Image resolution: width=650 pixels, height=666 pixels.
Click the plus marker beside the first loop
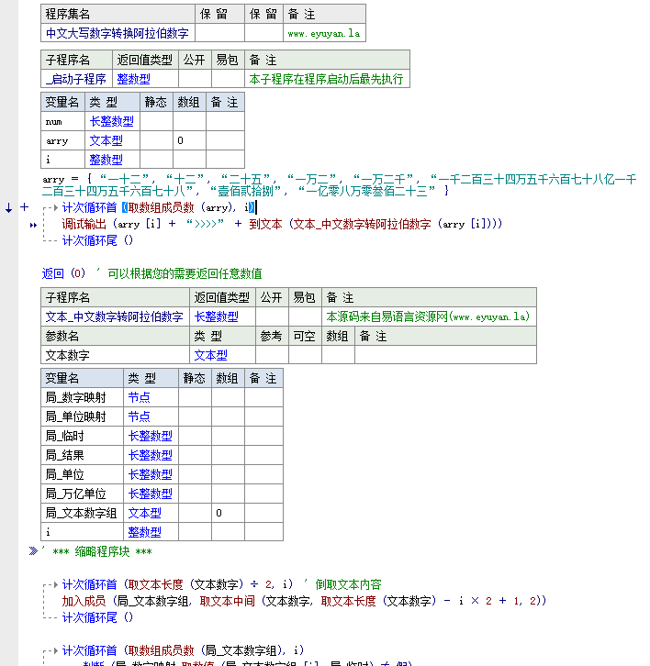click(24, 208)
